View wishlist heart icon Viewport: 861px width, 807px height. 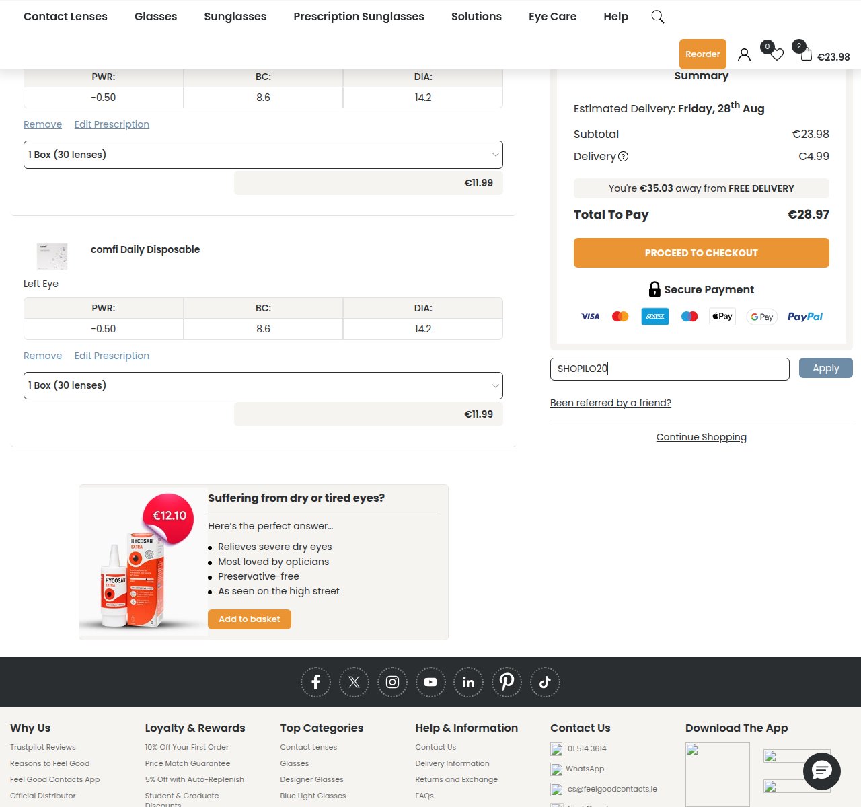click(x=777, y=54)
